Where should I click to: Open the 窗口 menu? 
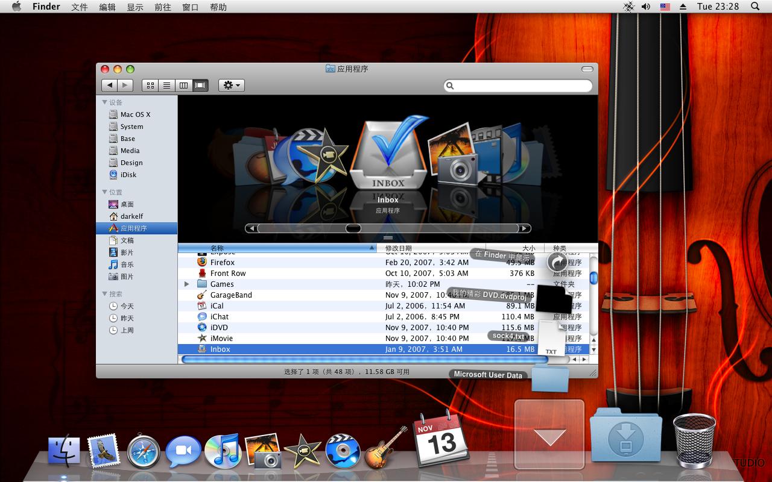[x=190, y=7]
